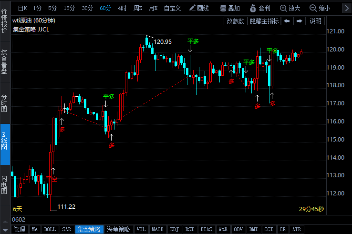Open 管理 indicator management
This screenshot has width=352, height=234.
tap(20, 229)
